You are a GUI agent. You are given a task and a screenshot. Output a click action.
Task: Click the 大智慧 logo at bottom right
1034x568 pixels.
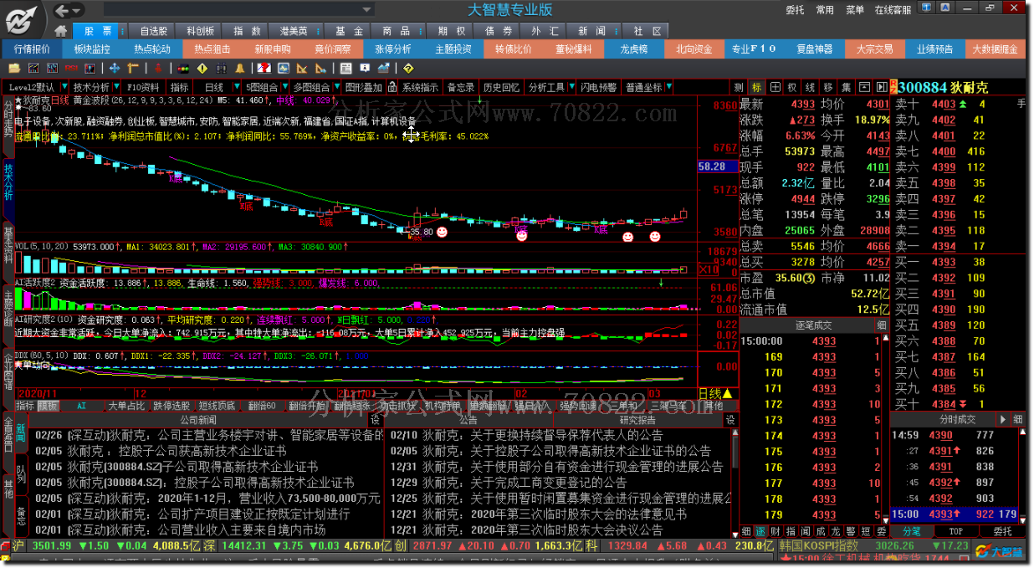(x=997, y=552)
